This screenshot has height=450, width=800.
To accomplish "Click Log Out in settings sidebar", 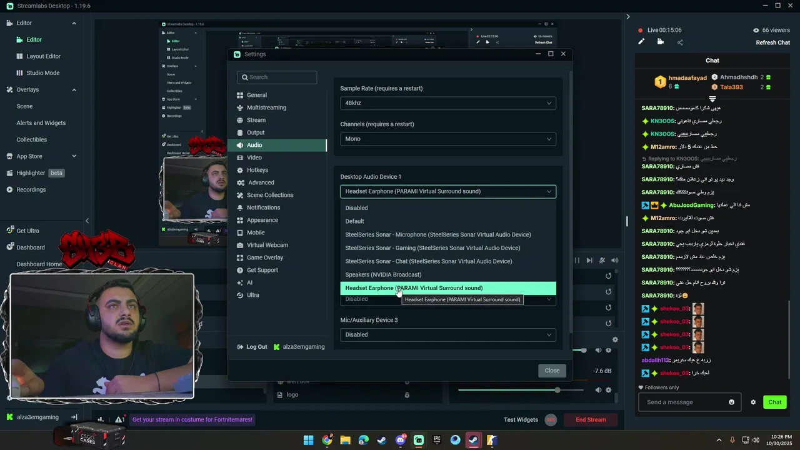I will coord(252,347).
